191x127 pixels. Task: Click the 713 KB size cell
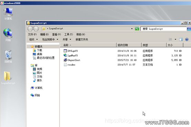[178, 51]
